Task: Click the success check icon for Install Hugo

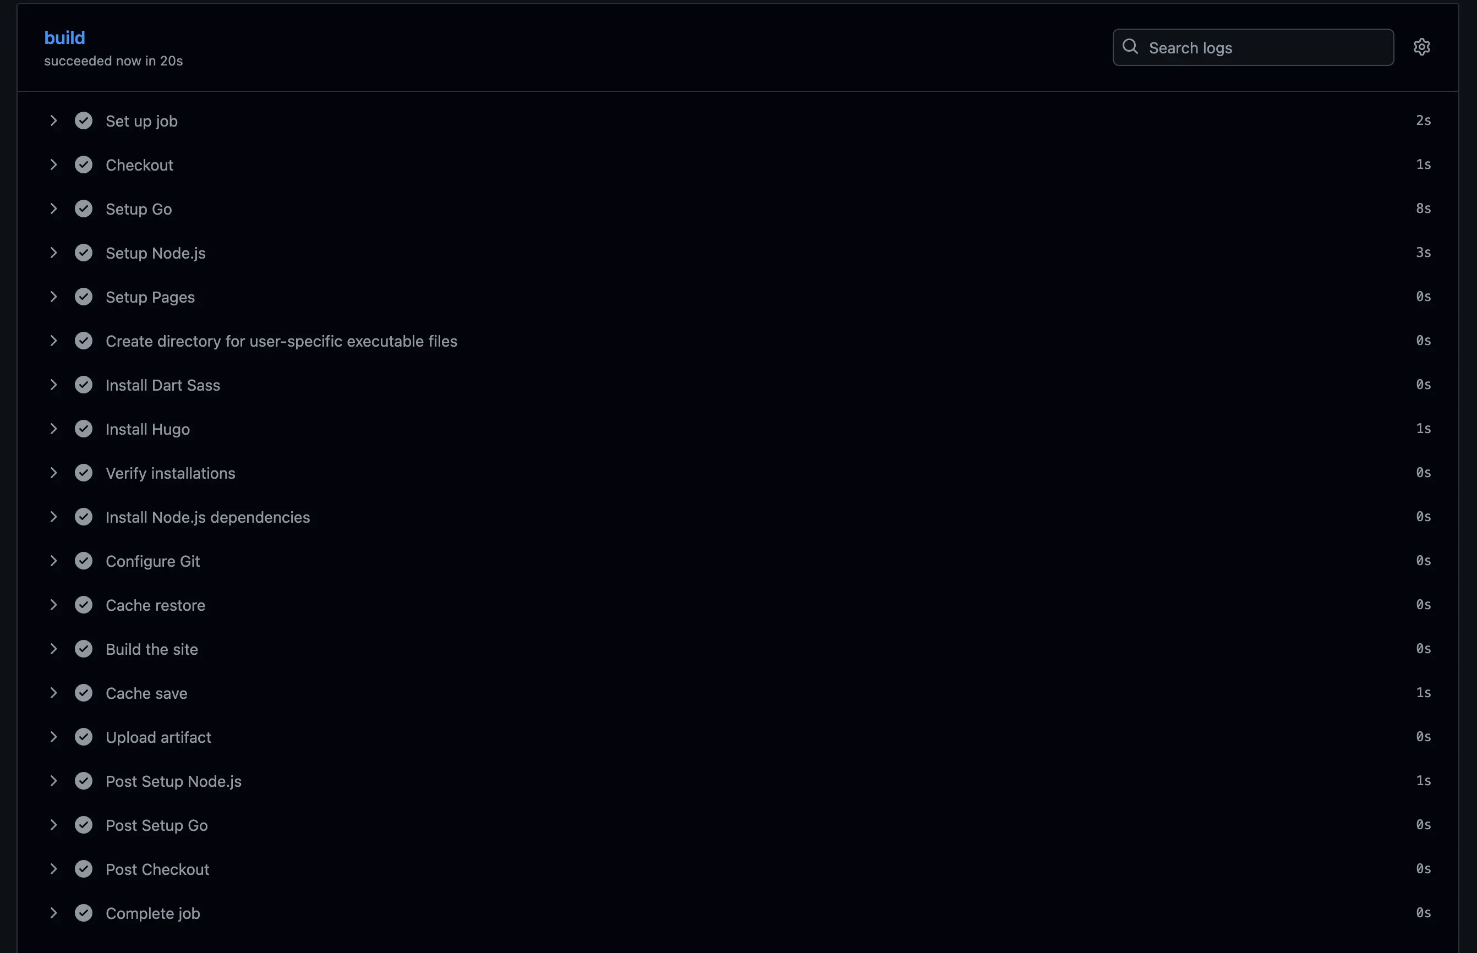Action: click(x=84, y=429)
